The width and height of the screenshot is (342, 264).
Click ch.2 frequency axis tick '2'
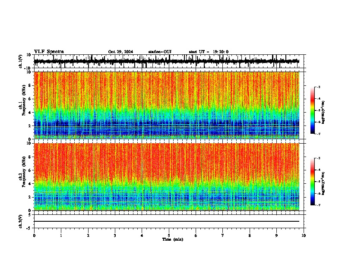pos(30,197)
